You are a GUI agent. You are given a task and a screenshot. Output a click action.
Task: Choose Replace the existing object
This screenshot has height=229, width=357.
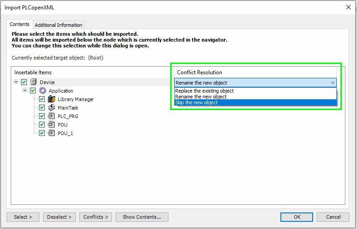(x=255, y=91)
